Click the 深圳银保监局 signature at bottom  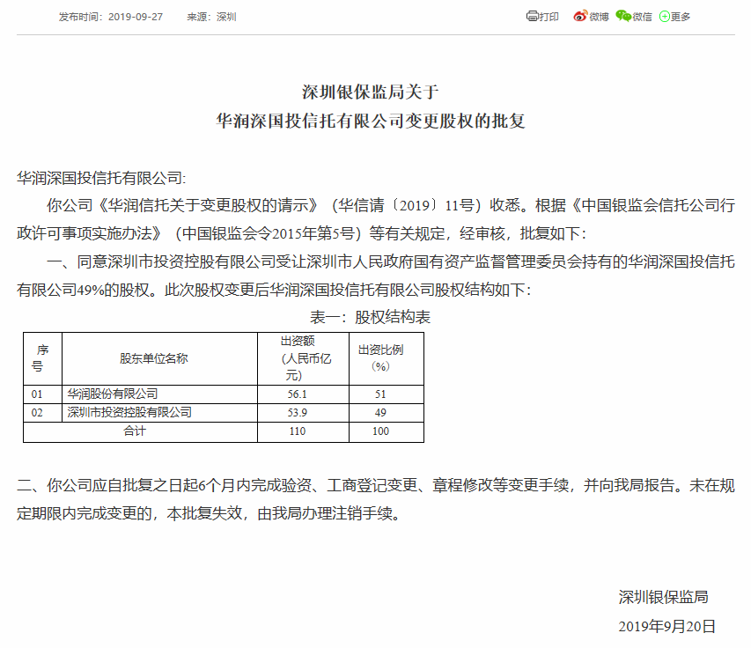click(663, 597)
